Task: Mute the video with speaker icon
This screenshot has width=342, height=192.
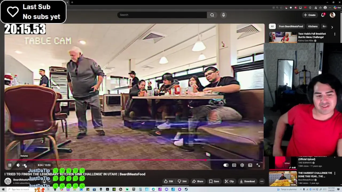Action: click(x=18, y=165)
